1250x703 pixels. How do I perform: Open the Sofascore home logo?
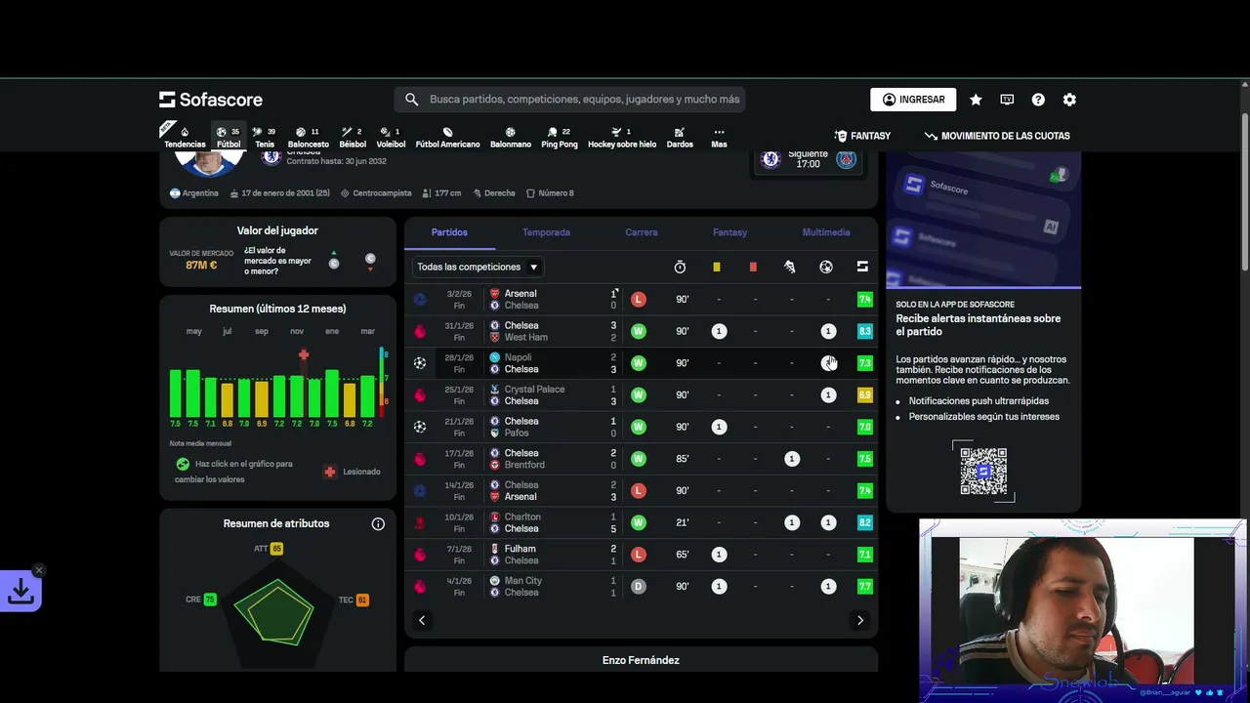pyautogui.click(x=211, y=100)
